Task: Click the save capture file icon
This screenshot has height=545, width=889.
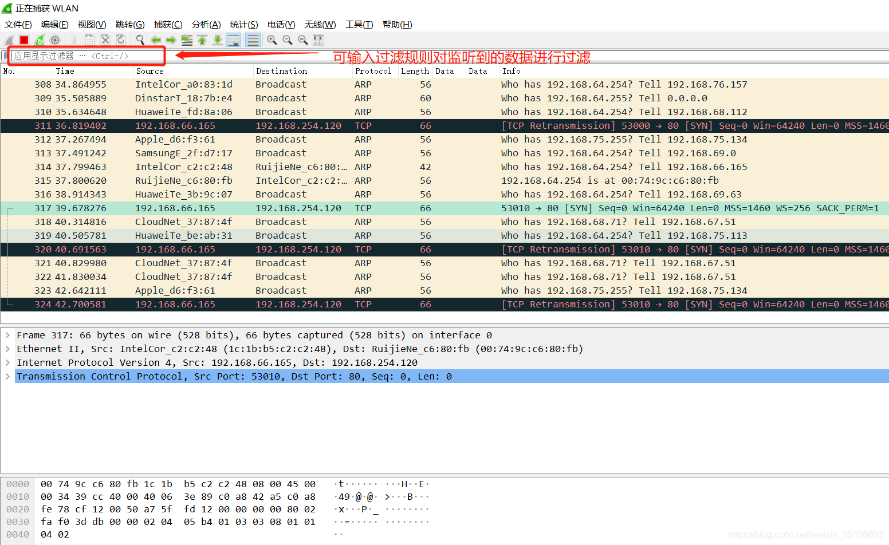Action: [x=90, y=40]
